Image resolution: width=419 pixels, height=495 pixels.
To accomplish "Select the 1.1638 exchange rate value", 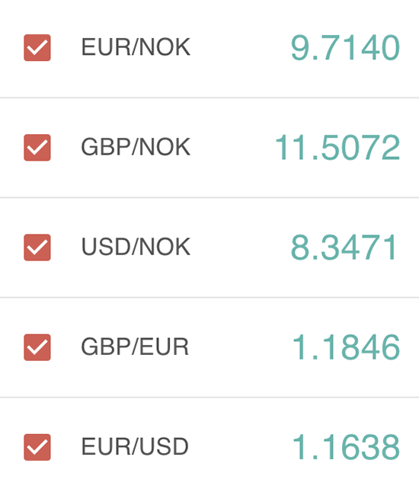I will pos(346,447).
